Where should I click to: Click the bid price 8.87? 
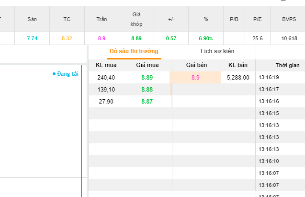pos(147,101)
